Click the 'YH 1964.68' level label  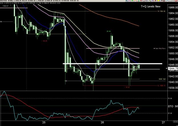(161, 11)
